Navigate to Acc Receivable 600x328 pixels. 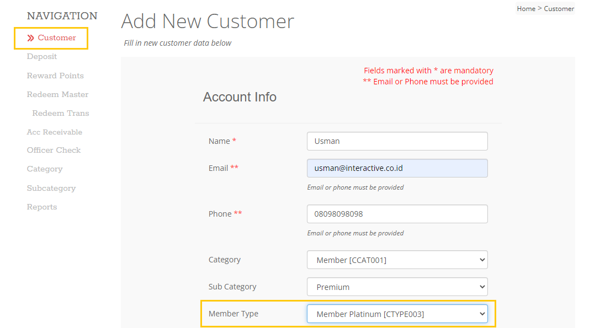(x=55, y=132)
